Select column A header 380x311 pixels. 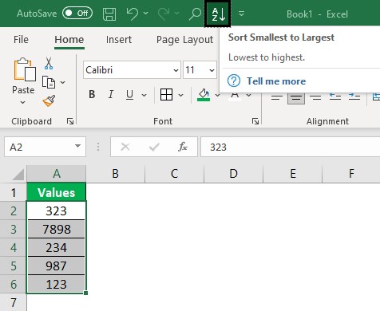57,174
